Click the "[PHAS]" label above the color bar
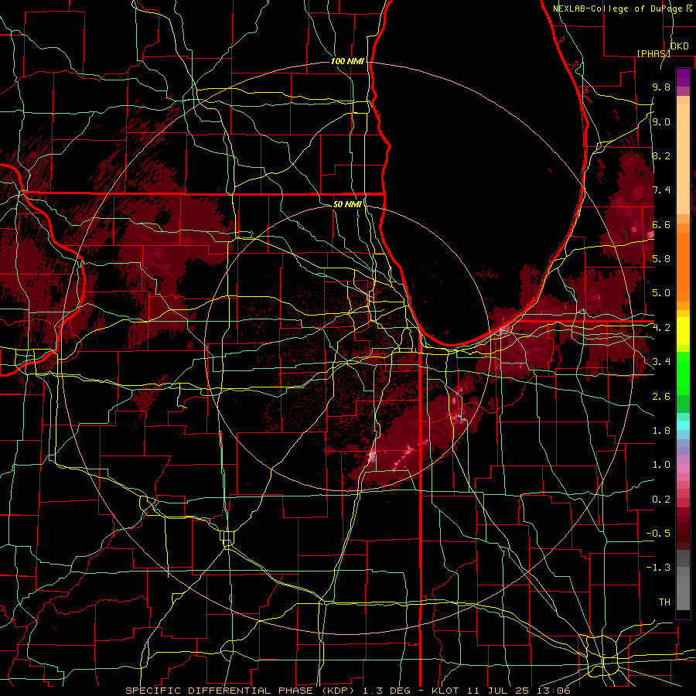This screenshot has width=696, height=696. (x=653, y=53)
